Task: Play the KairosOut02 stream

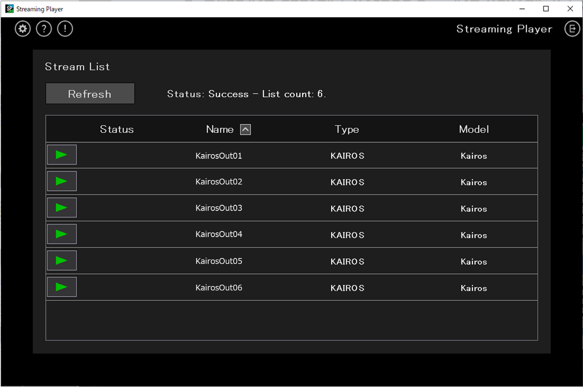Action: (x=62, y=181)
